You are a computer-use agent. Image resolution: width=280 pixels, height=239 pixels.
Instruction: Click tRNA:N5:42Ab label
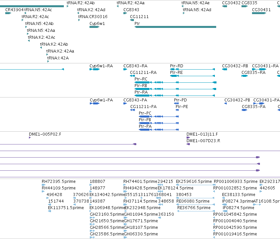coord(39,23)
